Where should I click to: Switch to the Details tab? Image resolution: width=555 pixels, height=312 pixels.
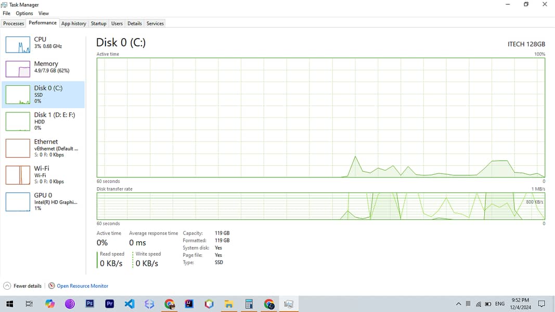coord(135,23)
